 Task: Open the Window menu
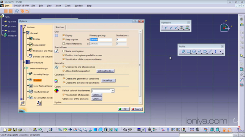[78, 6]
